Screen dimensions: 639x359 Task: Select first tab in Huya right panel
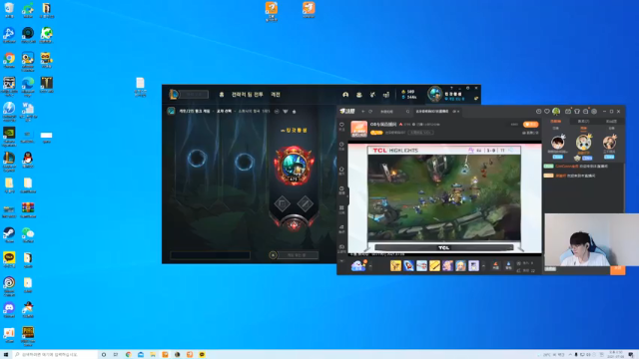point(556,122)
